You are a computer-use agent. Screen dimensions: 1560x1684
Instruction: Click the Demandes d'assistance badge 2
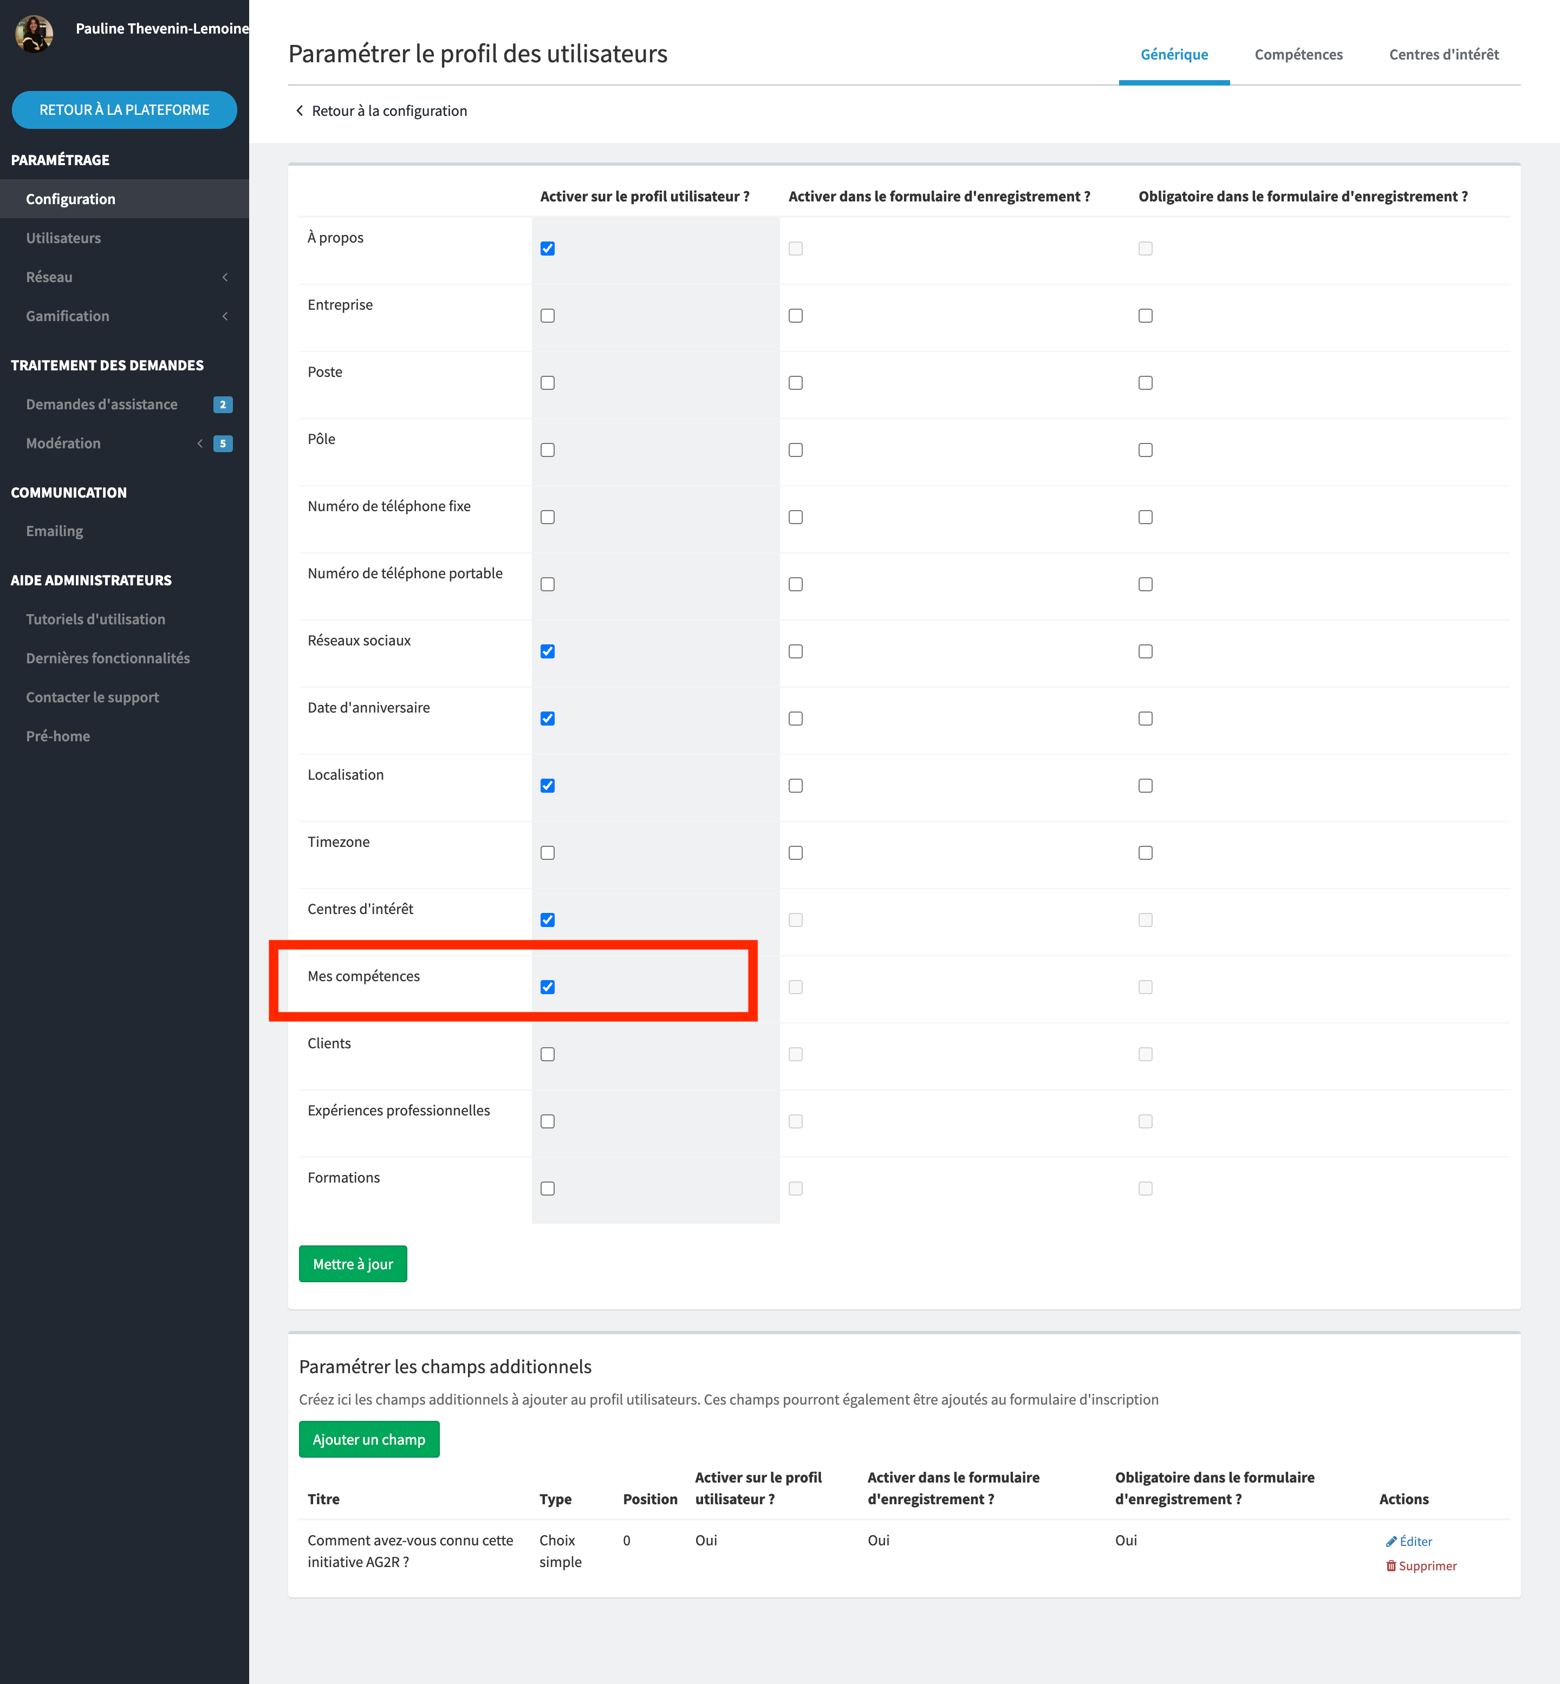[223, 404]
